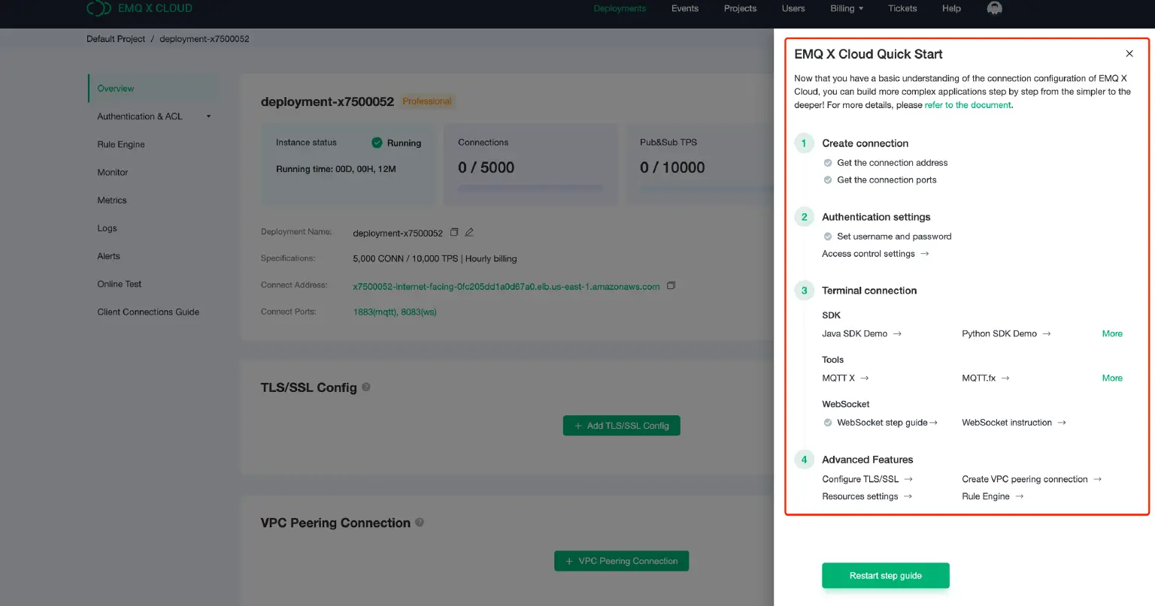Click the Add TLS/SSL Config button
This screenshot has width=1155, height=606.
point(621,426)
